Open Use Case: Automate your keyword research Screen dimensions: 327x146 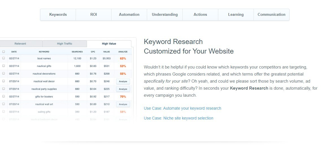coord(182,108)
